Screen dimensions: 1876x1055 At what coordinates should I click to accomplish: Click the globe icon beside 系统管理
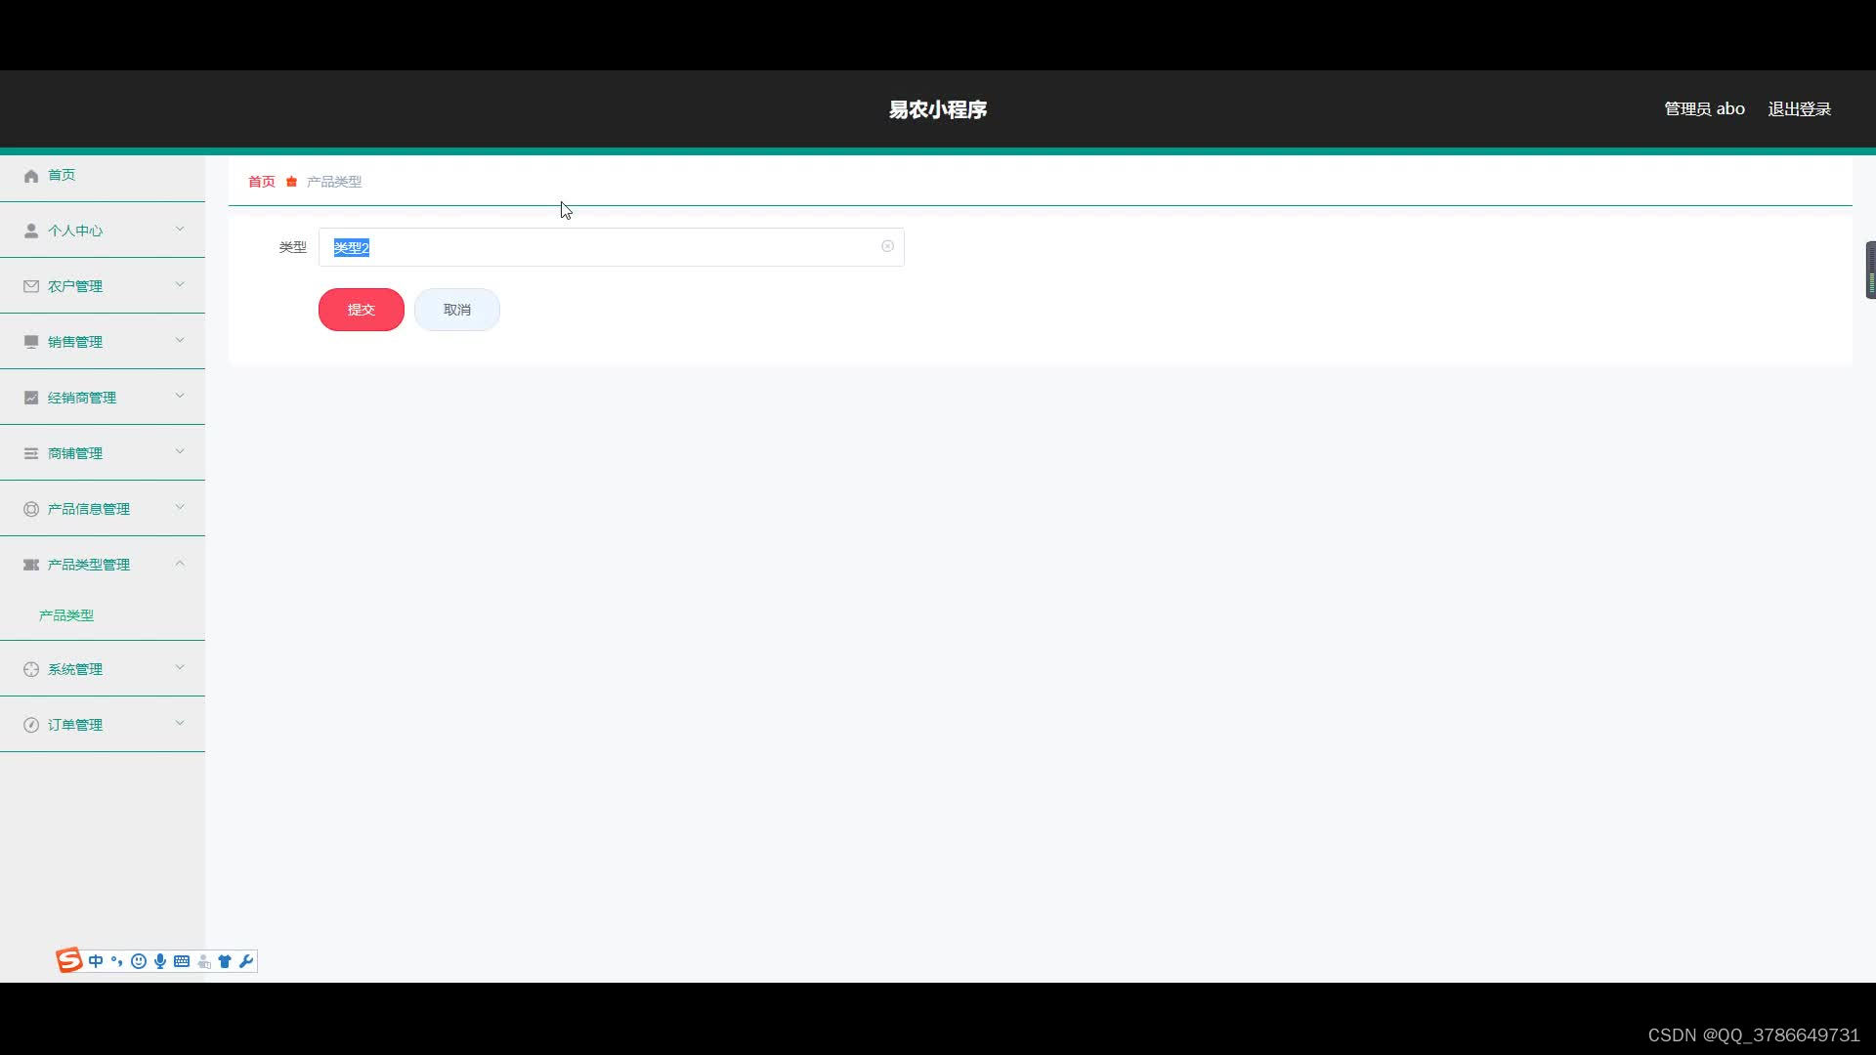click(x=31, y=670)
